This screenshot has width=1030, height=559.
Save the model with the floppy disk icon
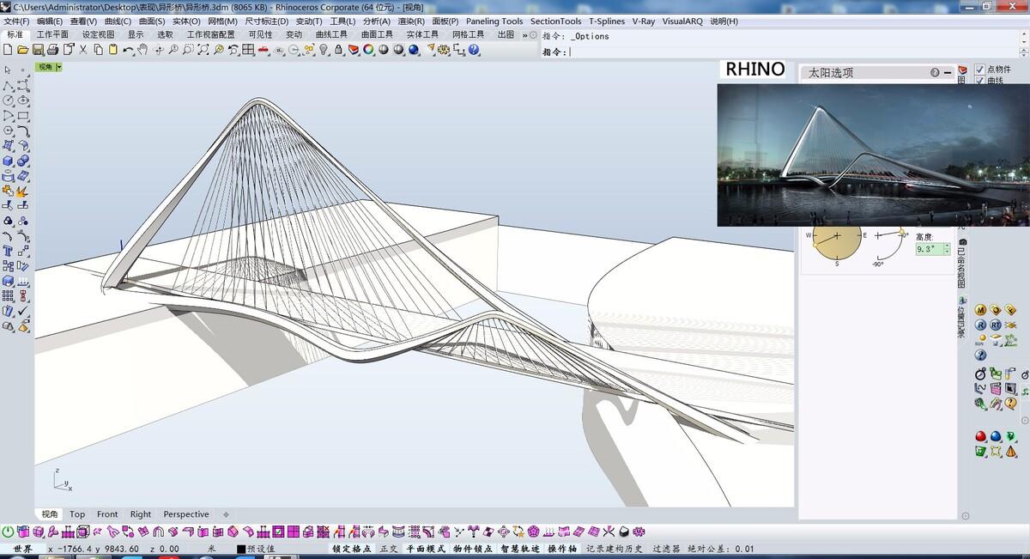38,50
